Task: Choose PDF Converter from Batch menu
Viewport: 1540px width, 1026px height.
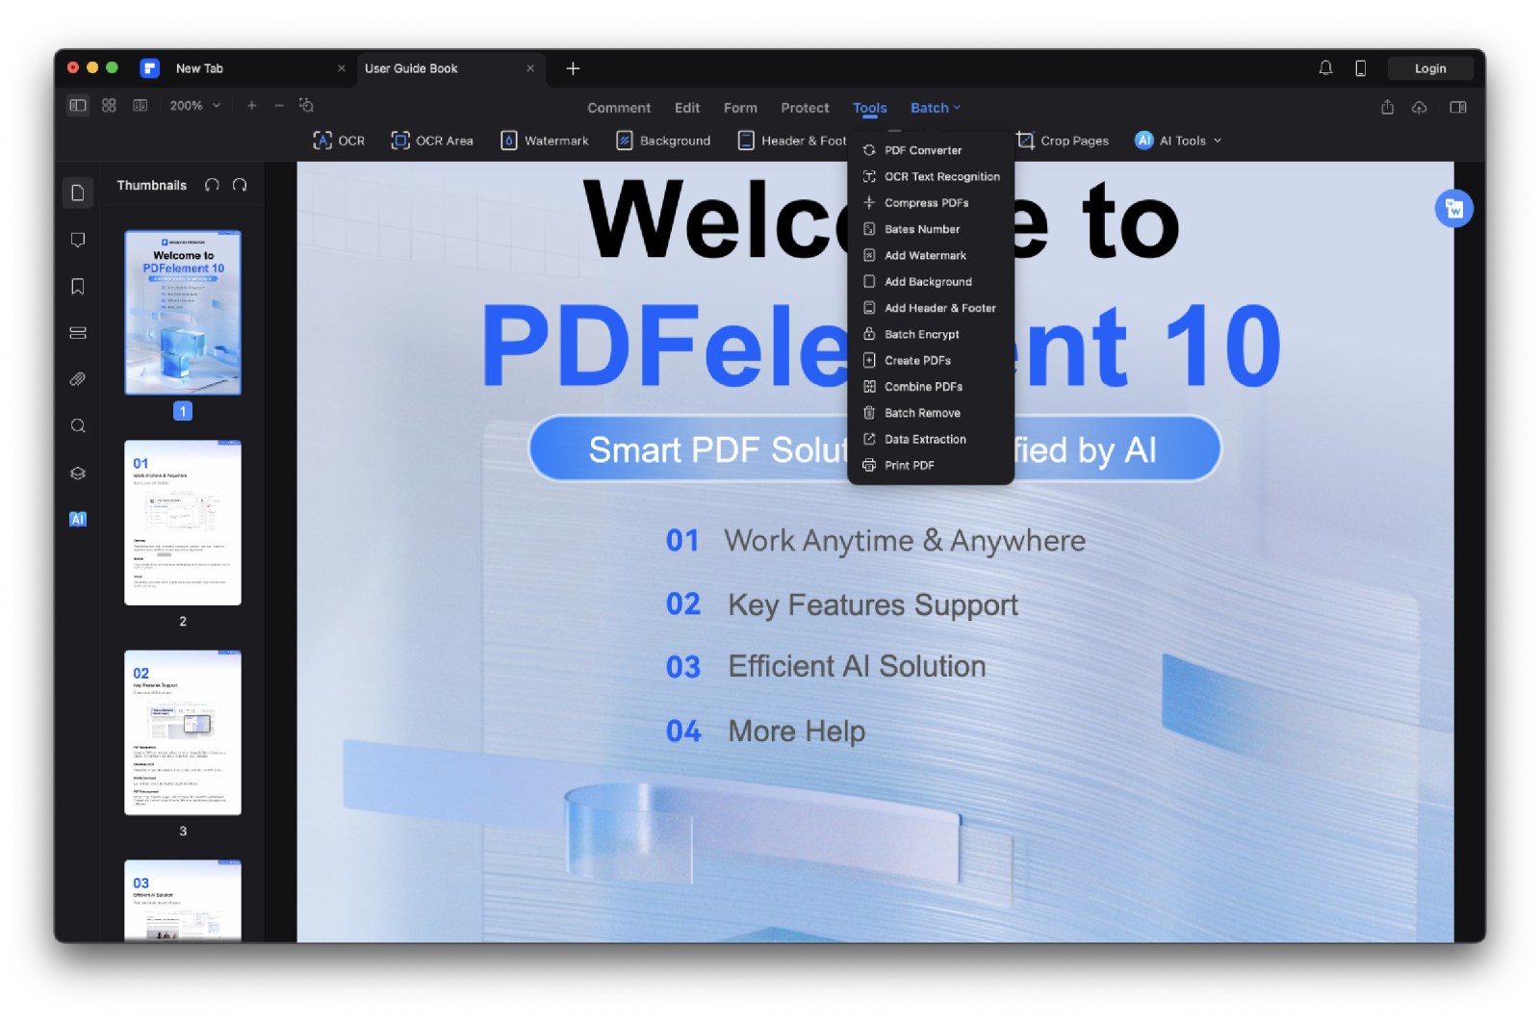Action: [931, 150]
